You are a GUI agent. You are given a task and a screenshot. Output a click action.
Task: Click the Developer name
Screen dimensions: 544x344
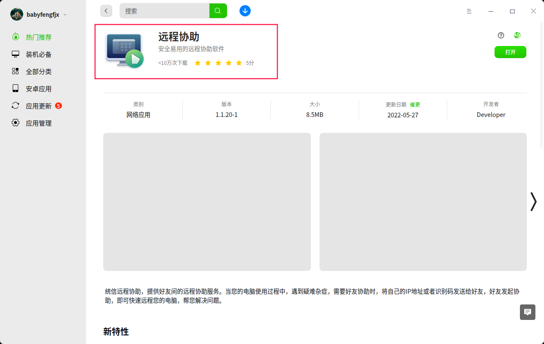point(491,115)
